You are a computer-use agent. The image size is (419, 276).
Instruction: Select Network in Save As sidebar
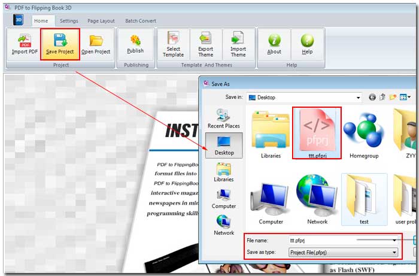pyautogui.click(x=224, y=225)
